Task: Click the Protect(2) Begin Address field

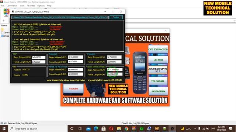Action: (x=75, y=57)
